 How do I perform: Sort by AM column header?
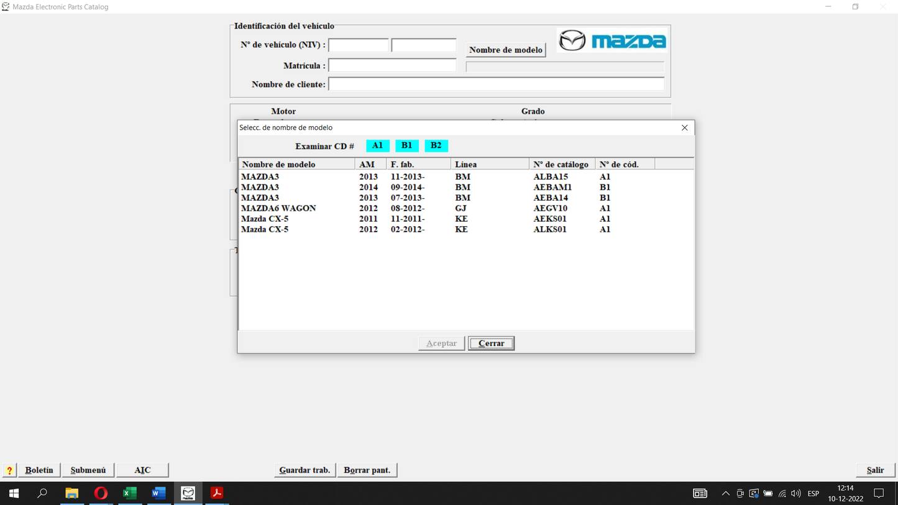click(x=371, y=164)
